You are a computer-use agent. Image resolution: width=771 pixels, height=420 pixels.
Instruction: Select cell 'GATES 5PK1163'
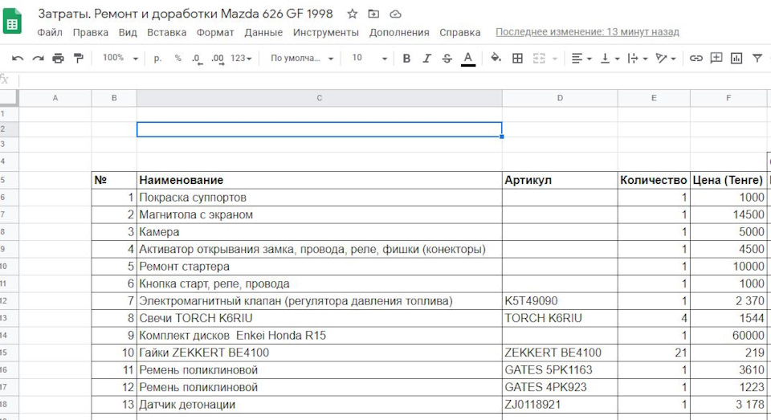pyautogui.click(x=560, y=370)
